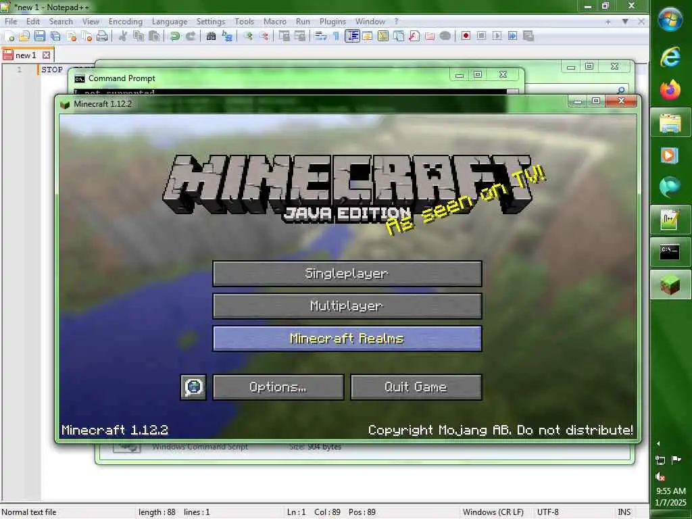
Task: Open Firefox from the taskbar
Action: (670, 90)
